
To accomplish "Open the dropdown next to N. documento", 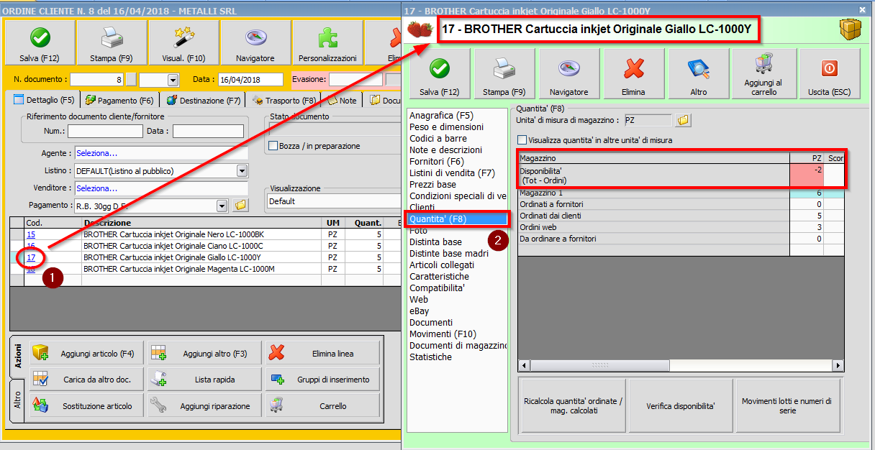I will (x=173, y=80).
